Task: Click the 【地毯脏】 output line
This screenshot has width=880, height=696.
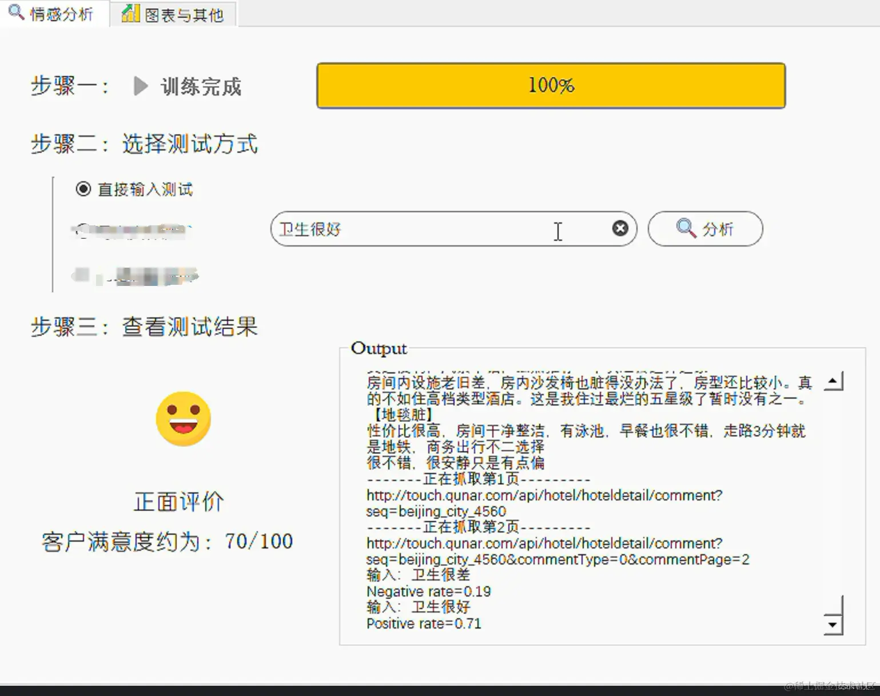Action: click(401, 415)
